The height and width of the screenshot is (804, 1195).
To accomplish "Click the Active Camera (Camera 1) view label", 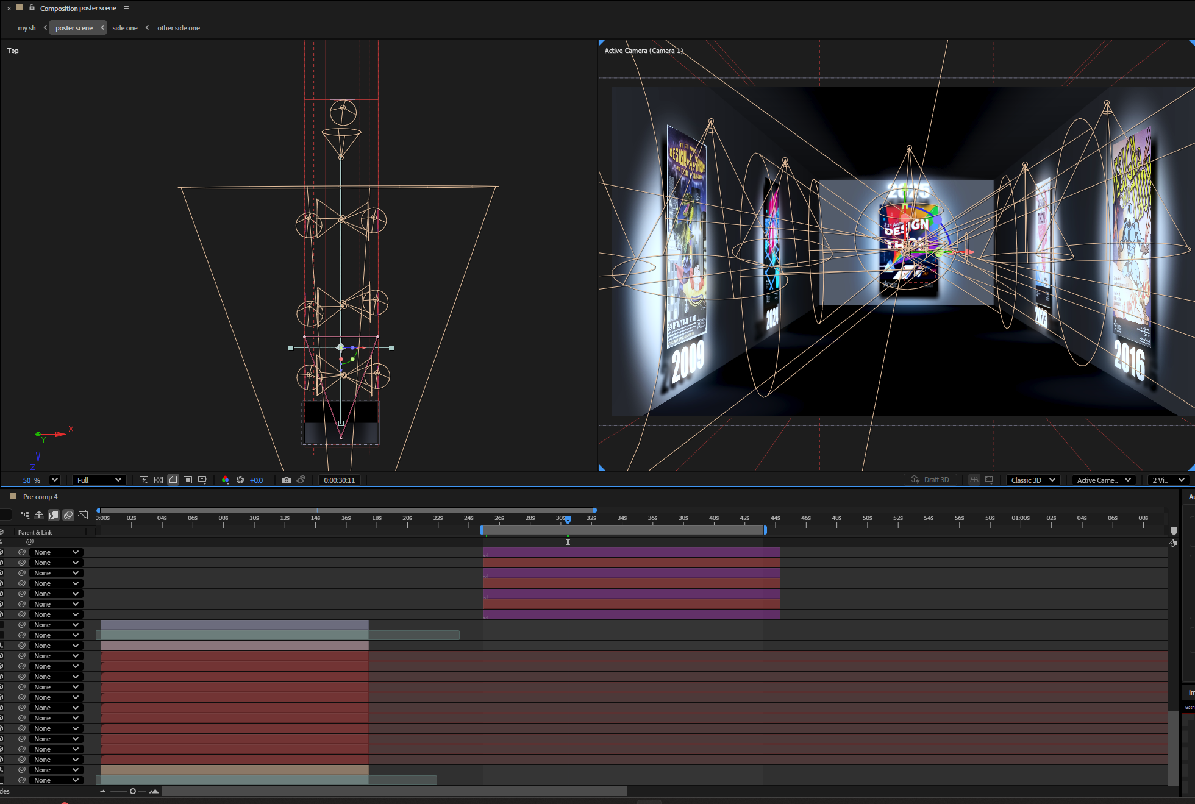I will 644,51.
